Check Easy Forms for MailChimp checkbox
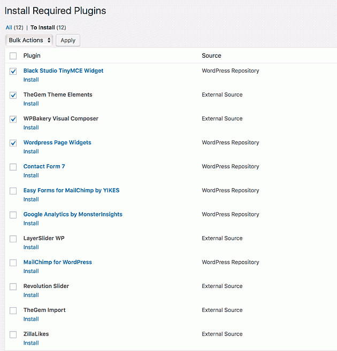The height and width of the screenshot is (351, 337). [13, 191]
